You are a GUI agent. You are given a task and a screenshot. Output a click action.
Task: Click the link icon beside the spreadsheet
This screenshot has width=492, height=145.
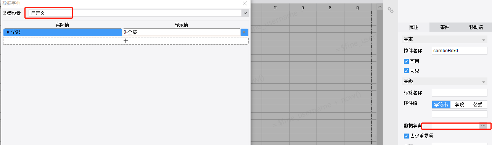pos(391,10)
